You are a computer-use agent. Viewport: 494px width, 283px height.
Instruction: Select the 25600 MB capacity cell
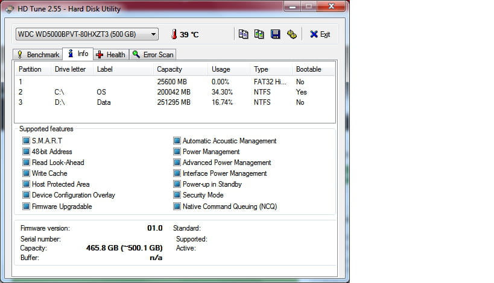tap(172, 82)
